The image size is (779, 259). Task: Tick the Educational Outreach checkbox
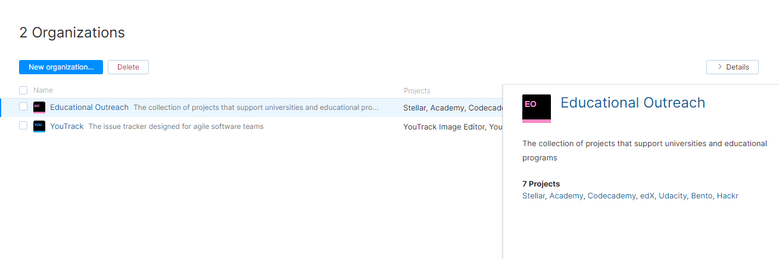(23, 107)
